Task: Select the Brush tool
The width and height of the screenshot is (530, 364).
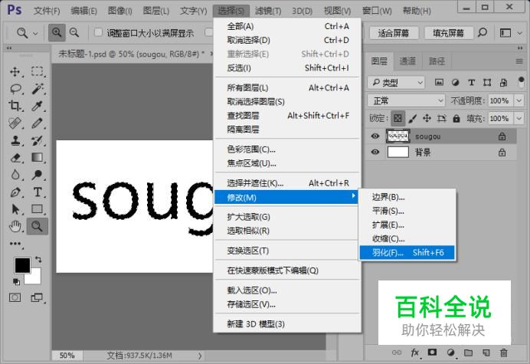Action: coord(38,123)
